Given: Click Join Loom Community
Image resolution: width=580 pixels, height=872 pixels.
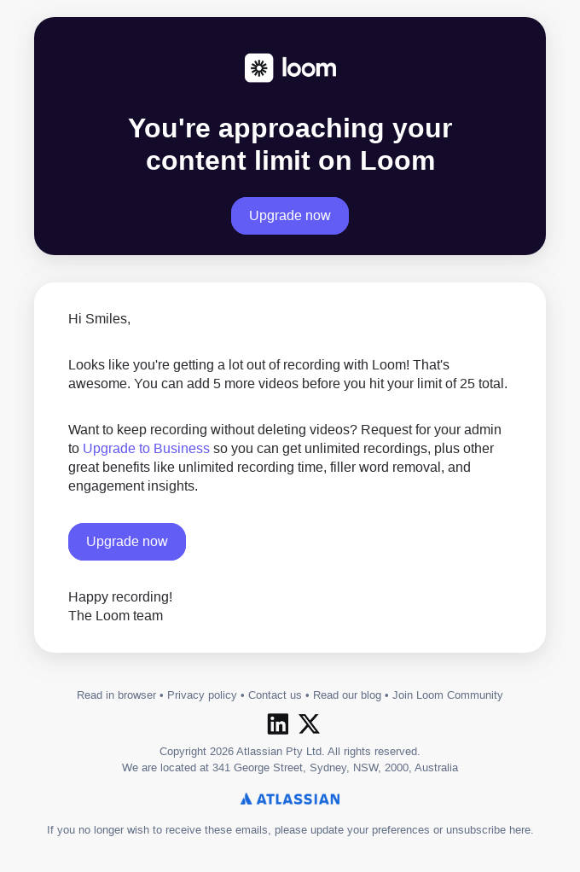Looking at the screenshot, I should coord(447,695).
